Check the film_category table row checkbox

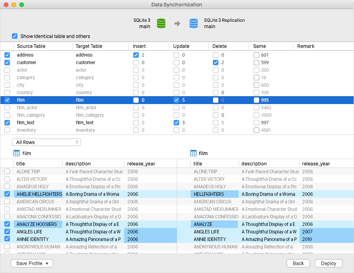7,115
